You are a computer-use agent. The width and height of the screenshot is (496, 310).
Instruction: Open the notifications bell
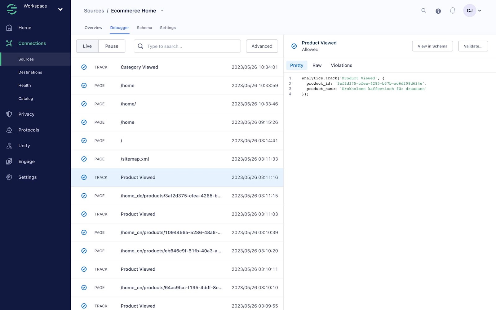point(453,10)
